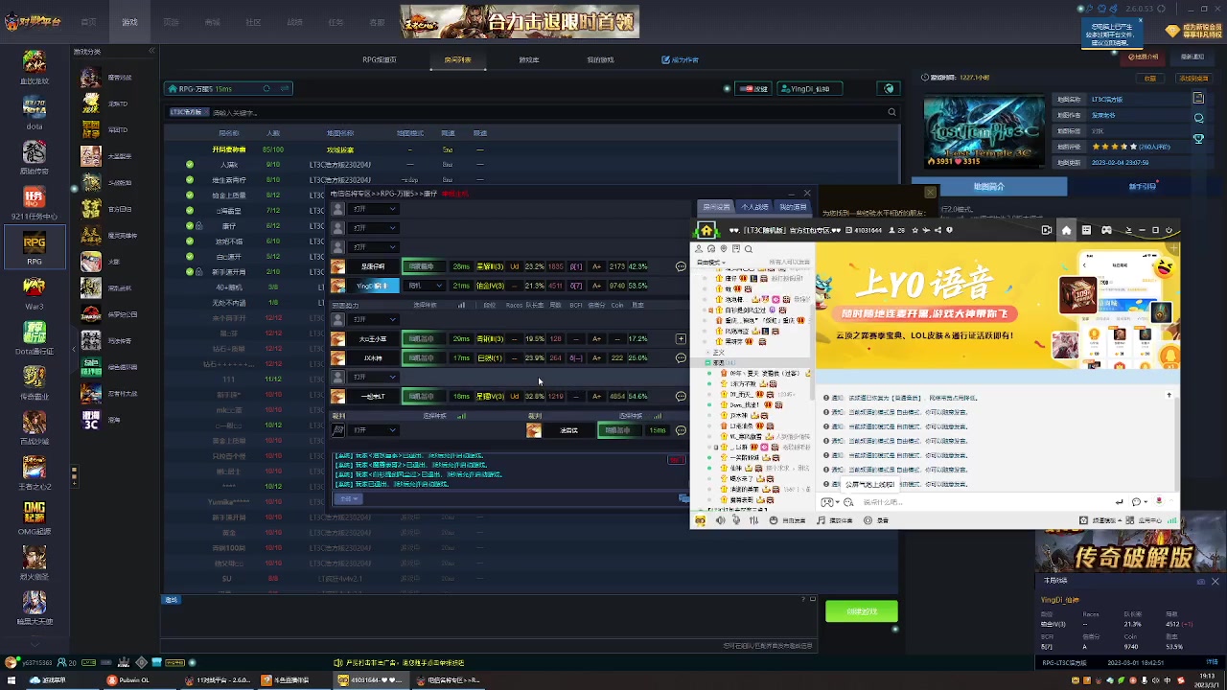Click the 成为作者 link
The width and height of the screenshot is (1227, 690).
click(681, 59)
